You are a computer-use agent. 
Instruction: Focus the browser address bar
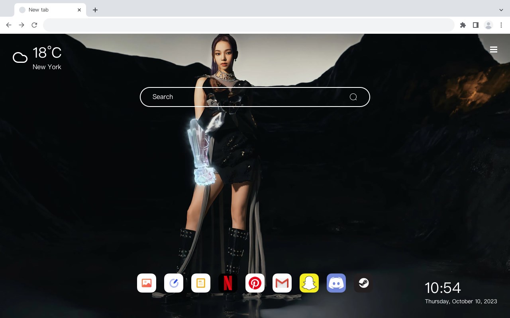click(x=249, y=25)
